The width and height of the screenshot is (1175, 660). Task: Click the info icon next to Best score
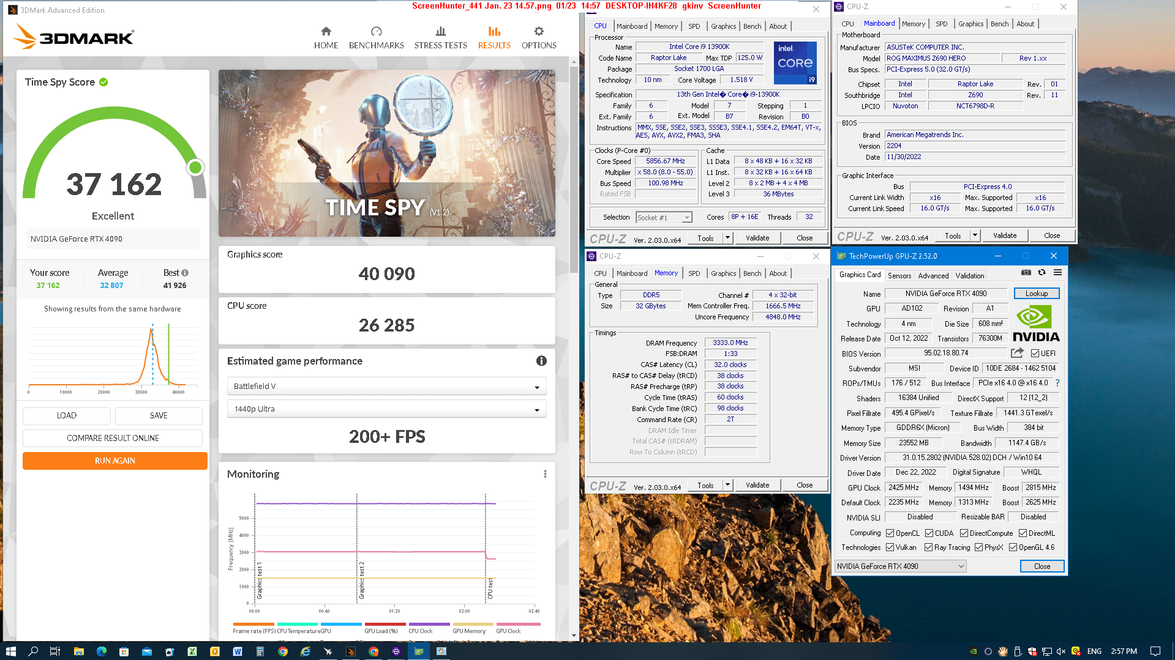185,273
